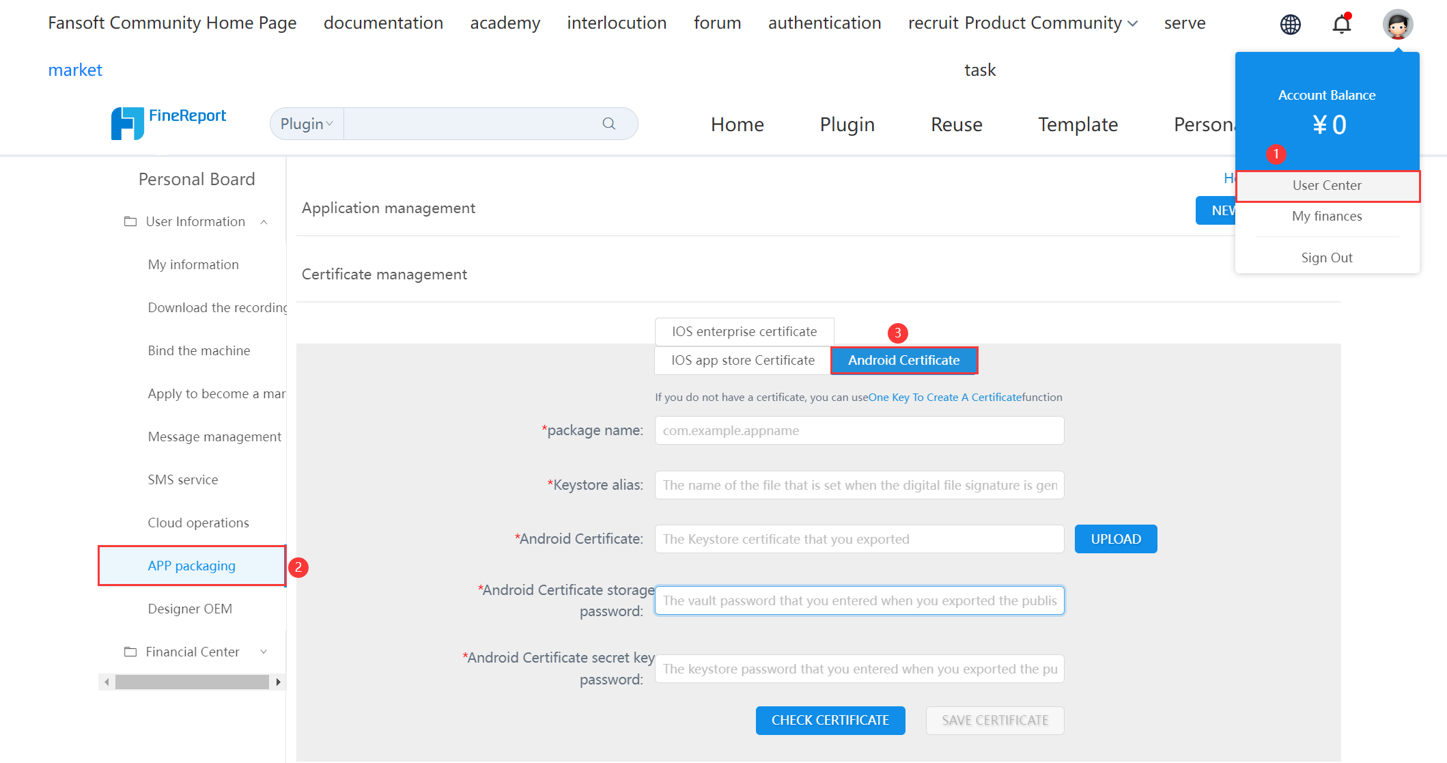Image resolution: width=1447 pixels, height=763 pixels.
Task: Select the IOS app store Certificate tab
Action: [742, 360]
